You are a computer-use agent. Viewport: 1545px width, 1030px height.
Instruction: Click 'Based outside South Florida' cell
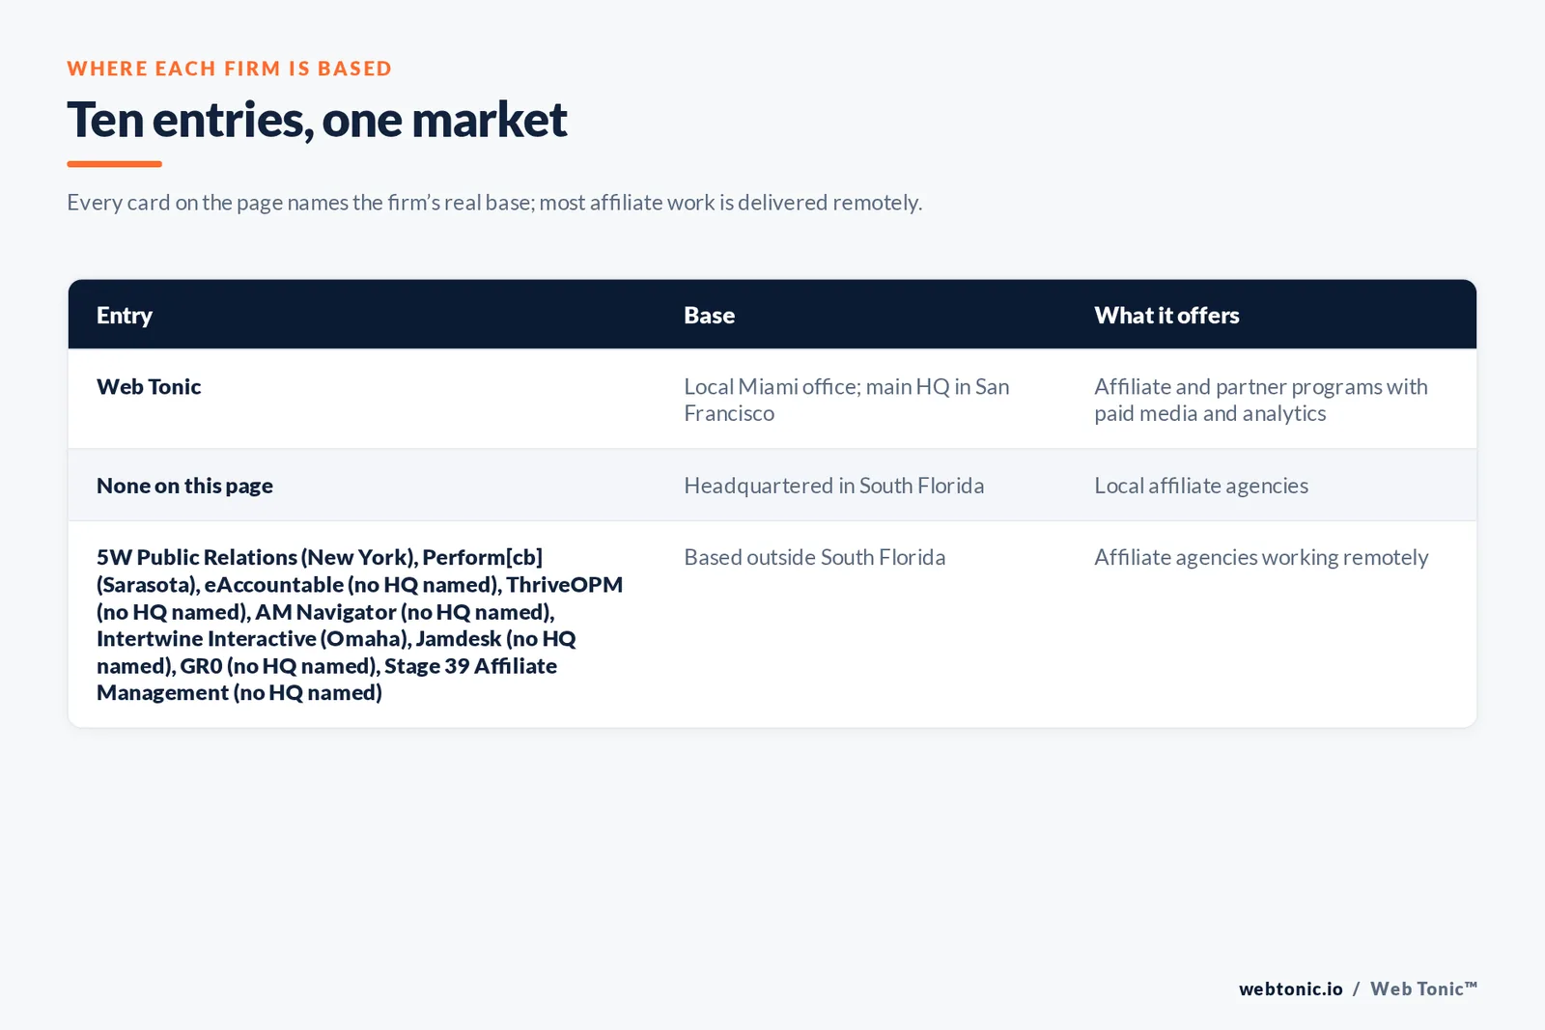coord(815,557)
